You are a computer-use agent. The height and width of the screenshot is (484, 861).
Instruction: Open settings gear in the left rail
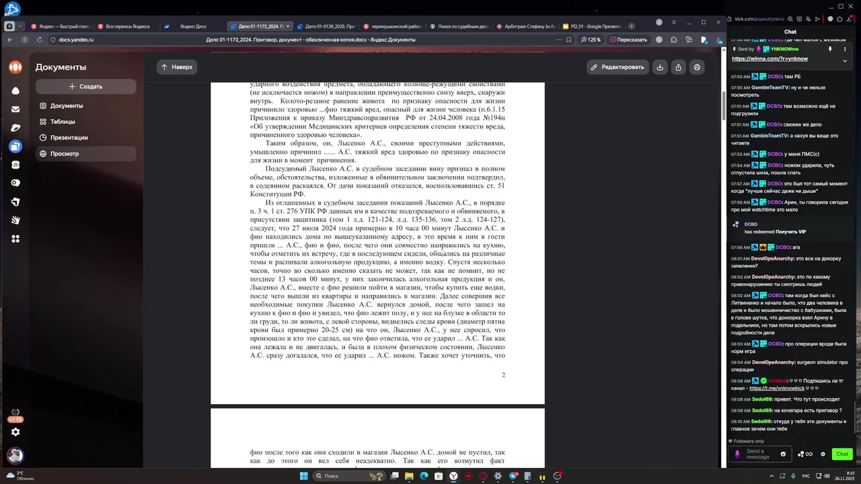pos(15,432)
